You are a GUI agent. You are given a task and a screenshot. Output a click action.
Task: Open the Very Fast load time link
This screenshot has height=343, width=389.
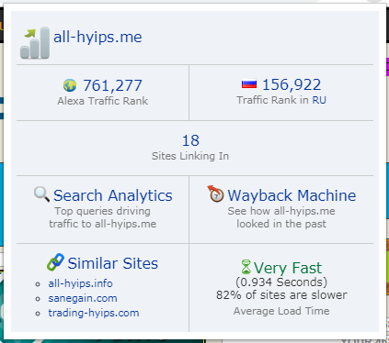pyautogui.click(x=288, y=268)
